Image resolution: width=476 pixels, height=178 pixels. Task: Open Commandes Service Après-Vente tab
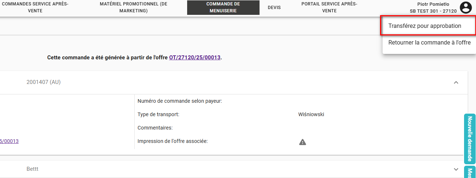(35, 8)
